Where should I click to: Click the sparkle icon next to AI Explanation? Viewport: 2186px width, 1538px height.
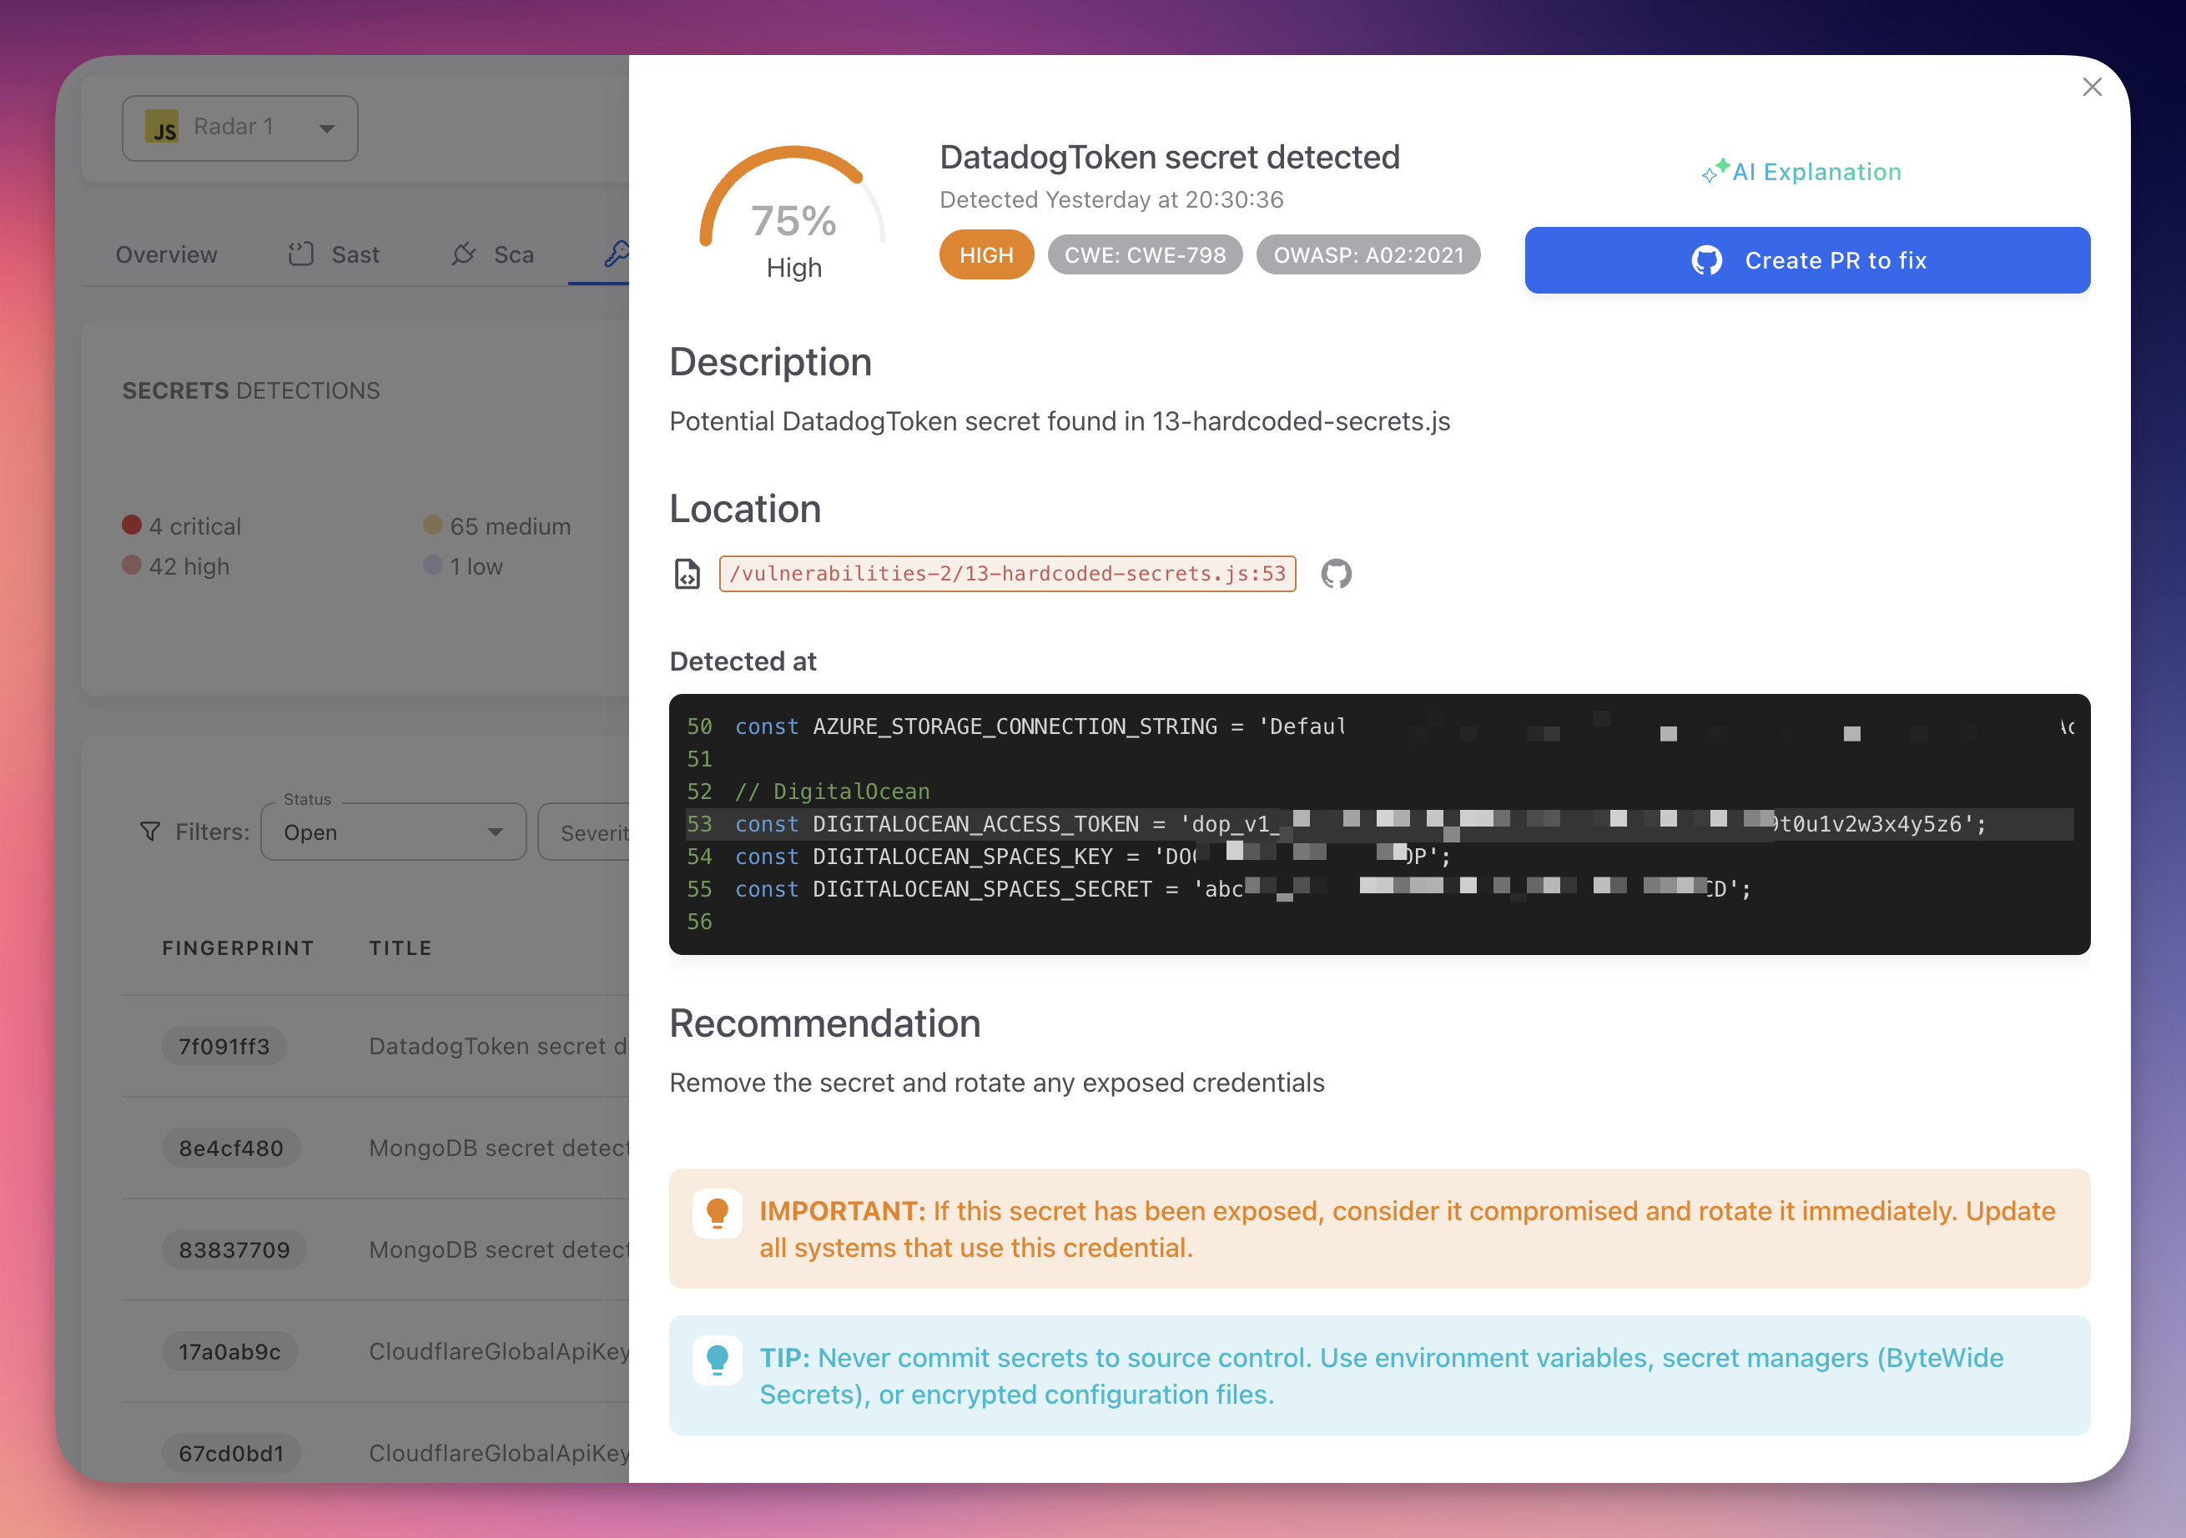(x=1716, y=168)
